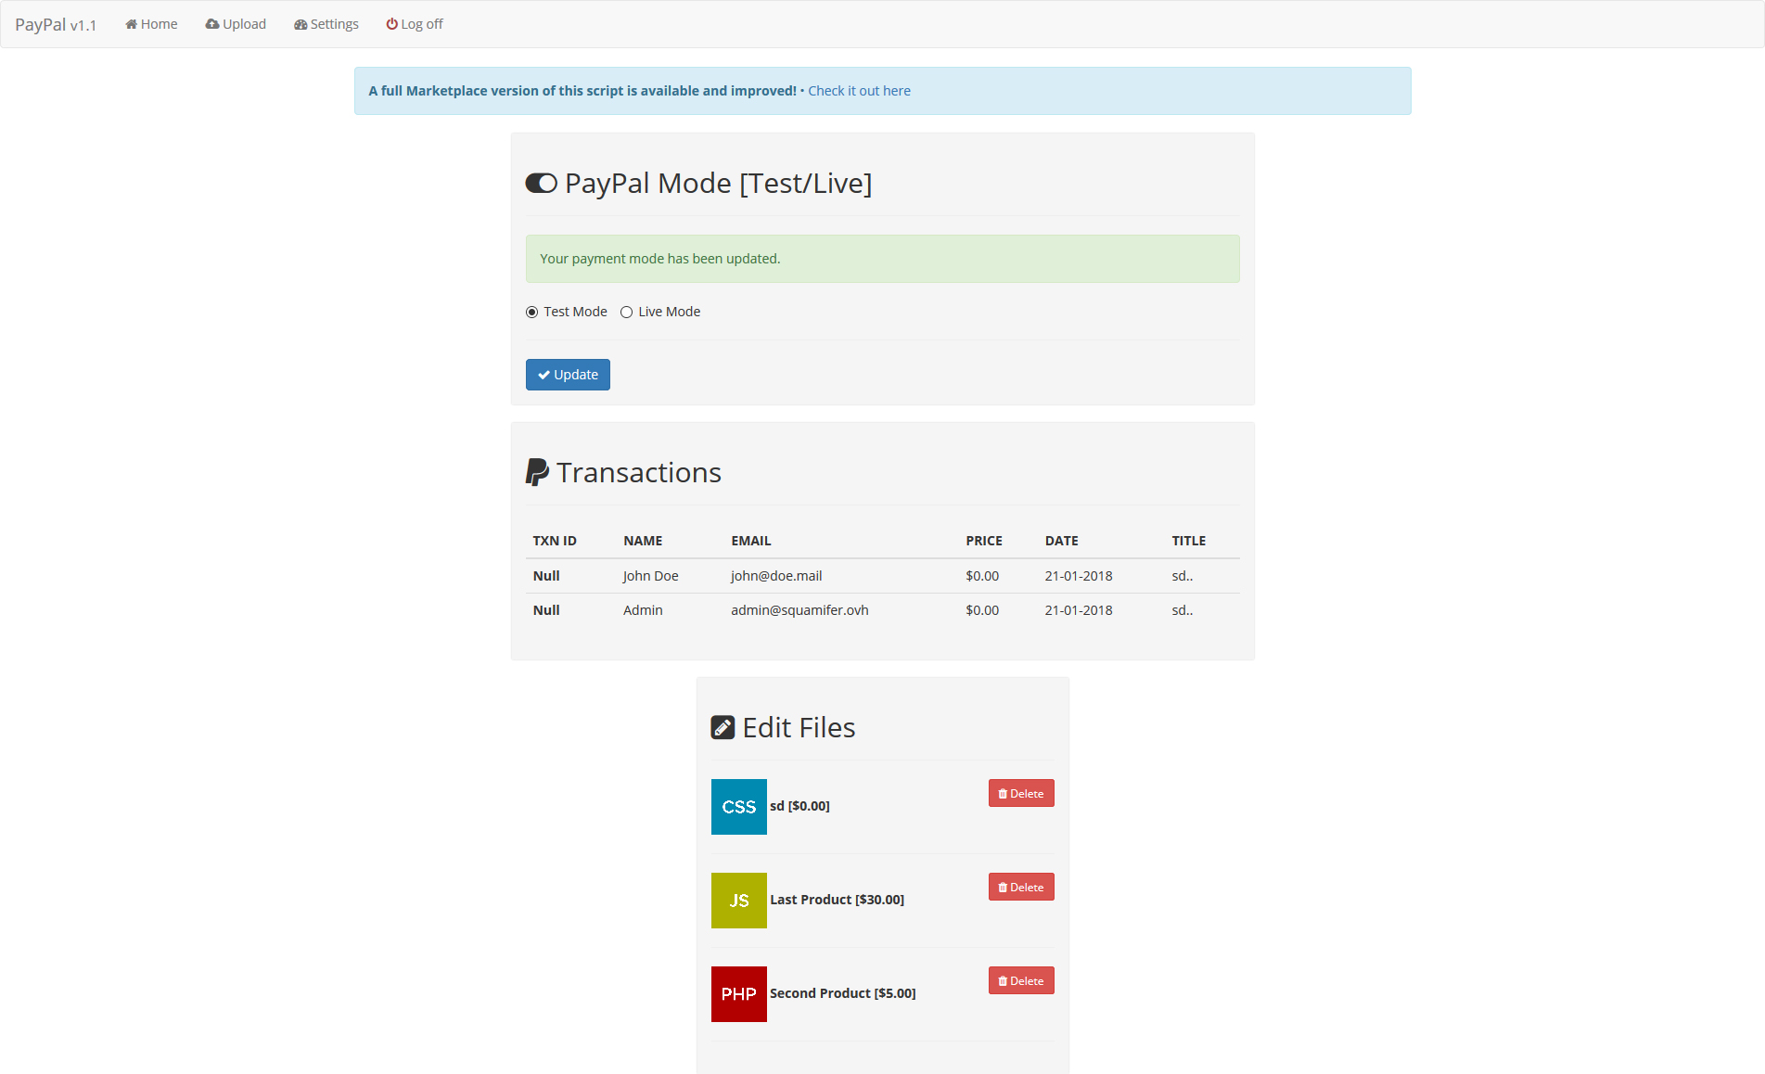Click the Last Product [$30.00] file name
Viewport: 1765px width, 1074px height.
click(x=837, y=900)
